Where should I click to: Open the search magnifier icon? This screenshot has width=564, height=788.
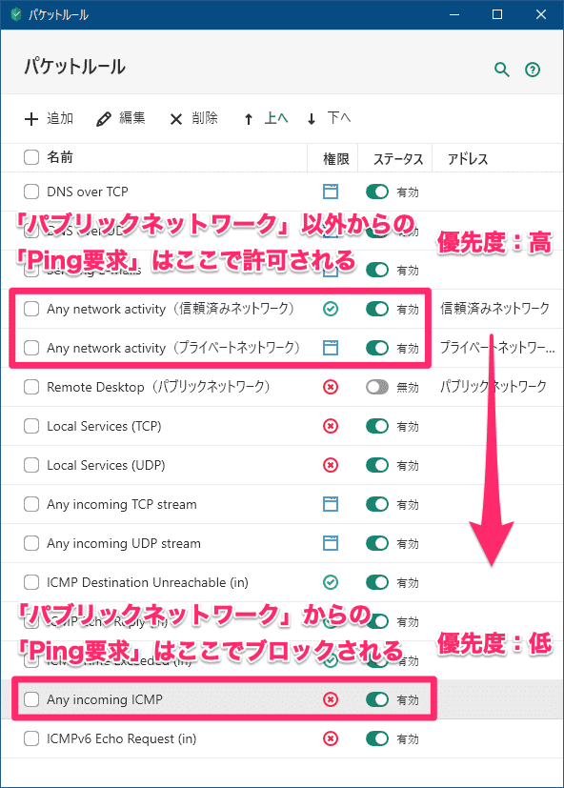[502, 70]
